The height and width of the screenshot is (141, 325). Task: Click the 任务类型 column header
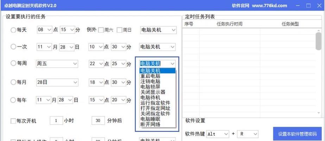point(290,24)
